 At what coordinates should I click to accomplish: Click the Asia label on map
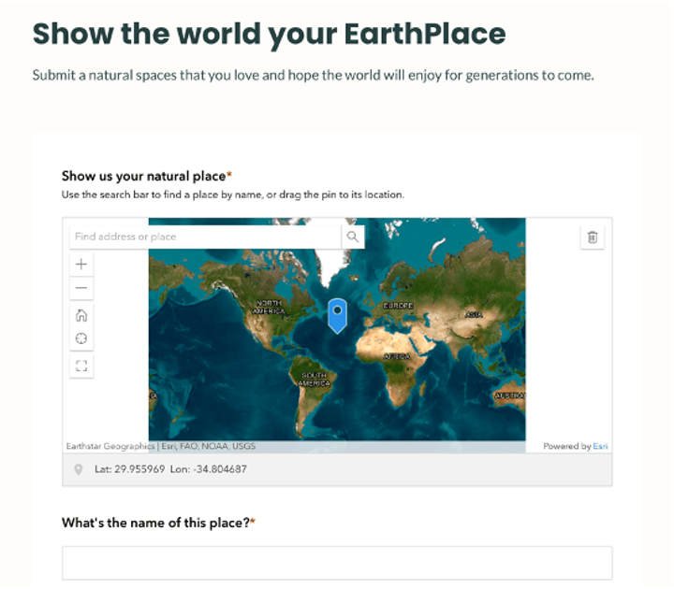474,314
